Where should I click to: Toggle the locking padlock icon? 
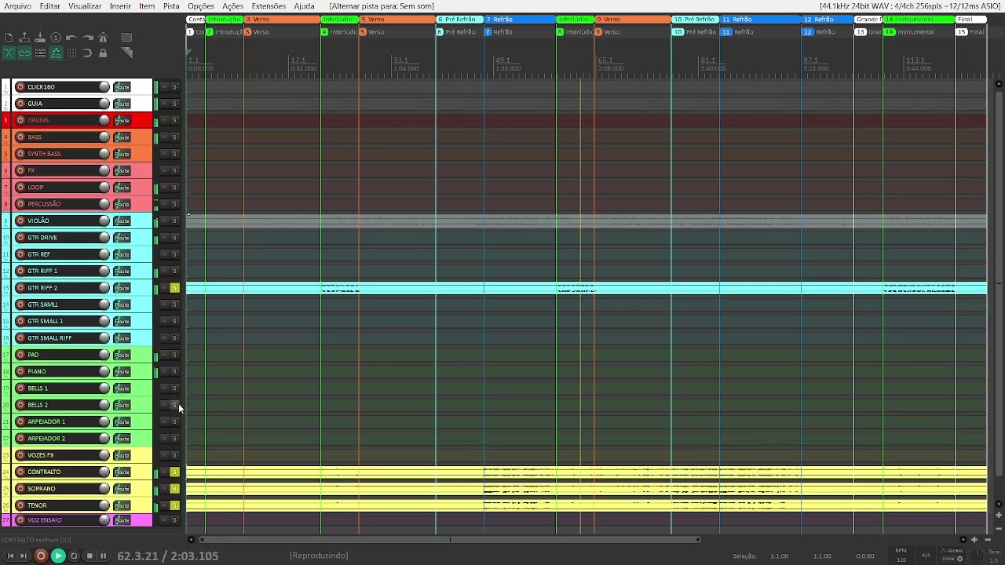point(103,53)
